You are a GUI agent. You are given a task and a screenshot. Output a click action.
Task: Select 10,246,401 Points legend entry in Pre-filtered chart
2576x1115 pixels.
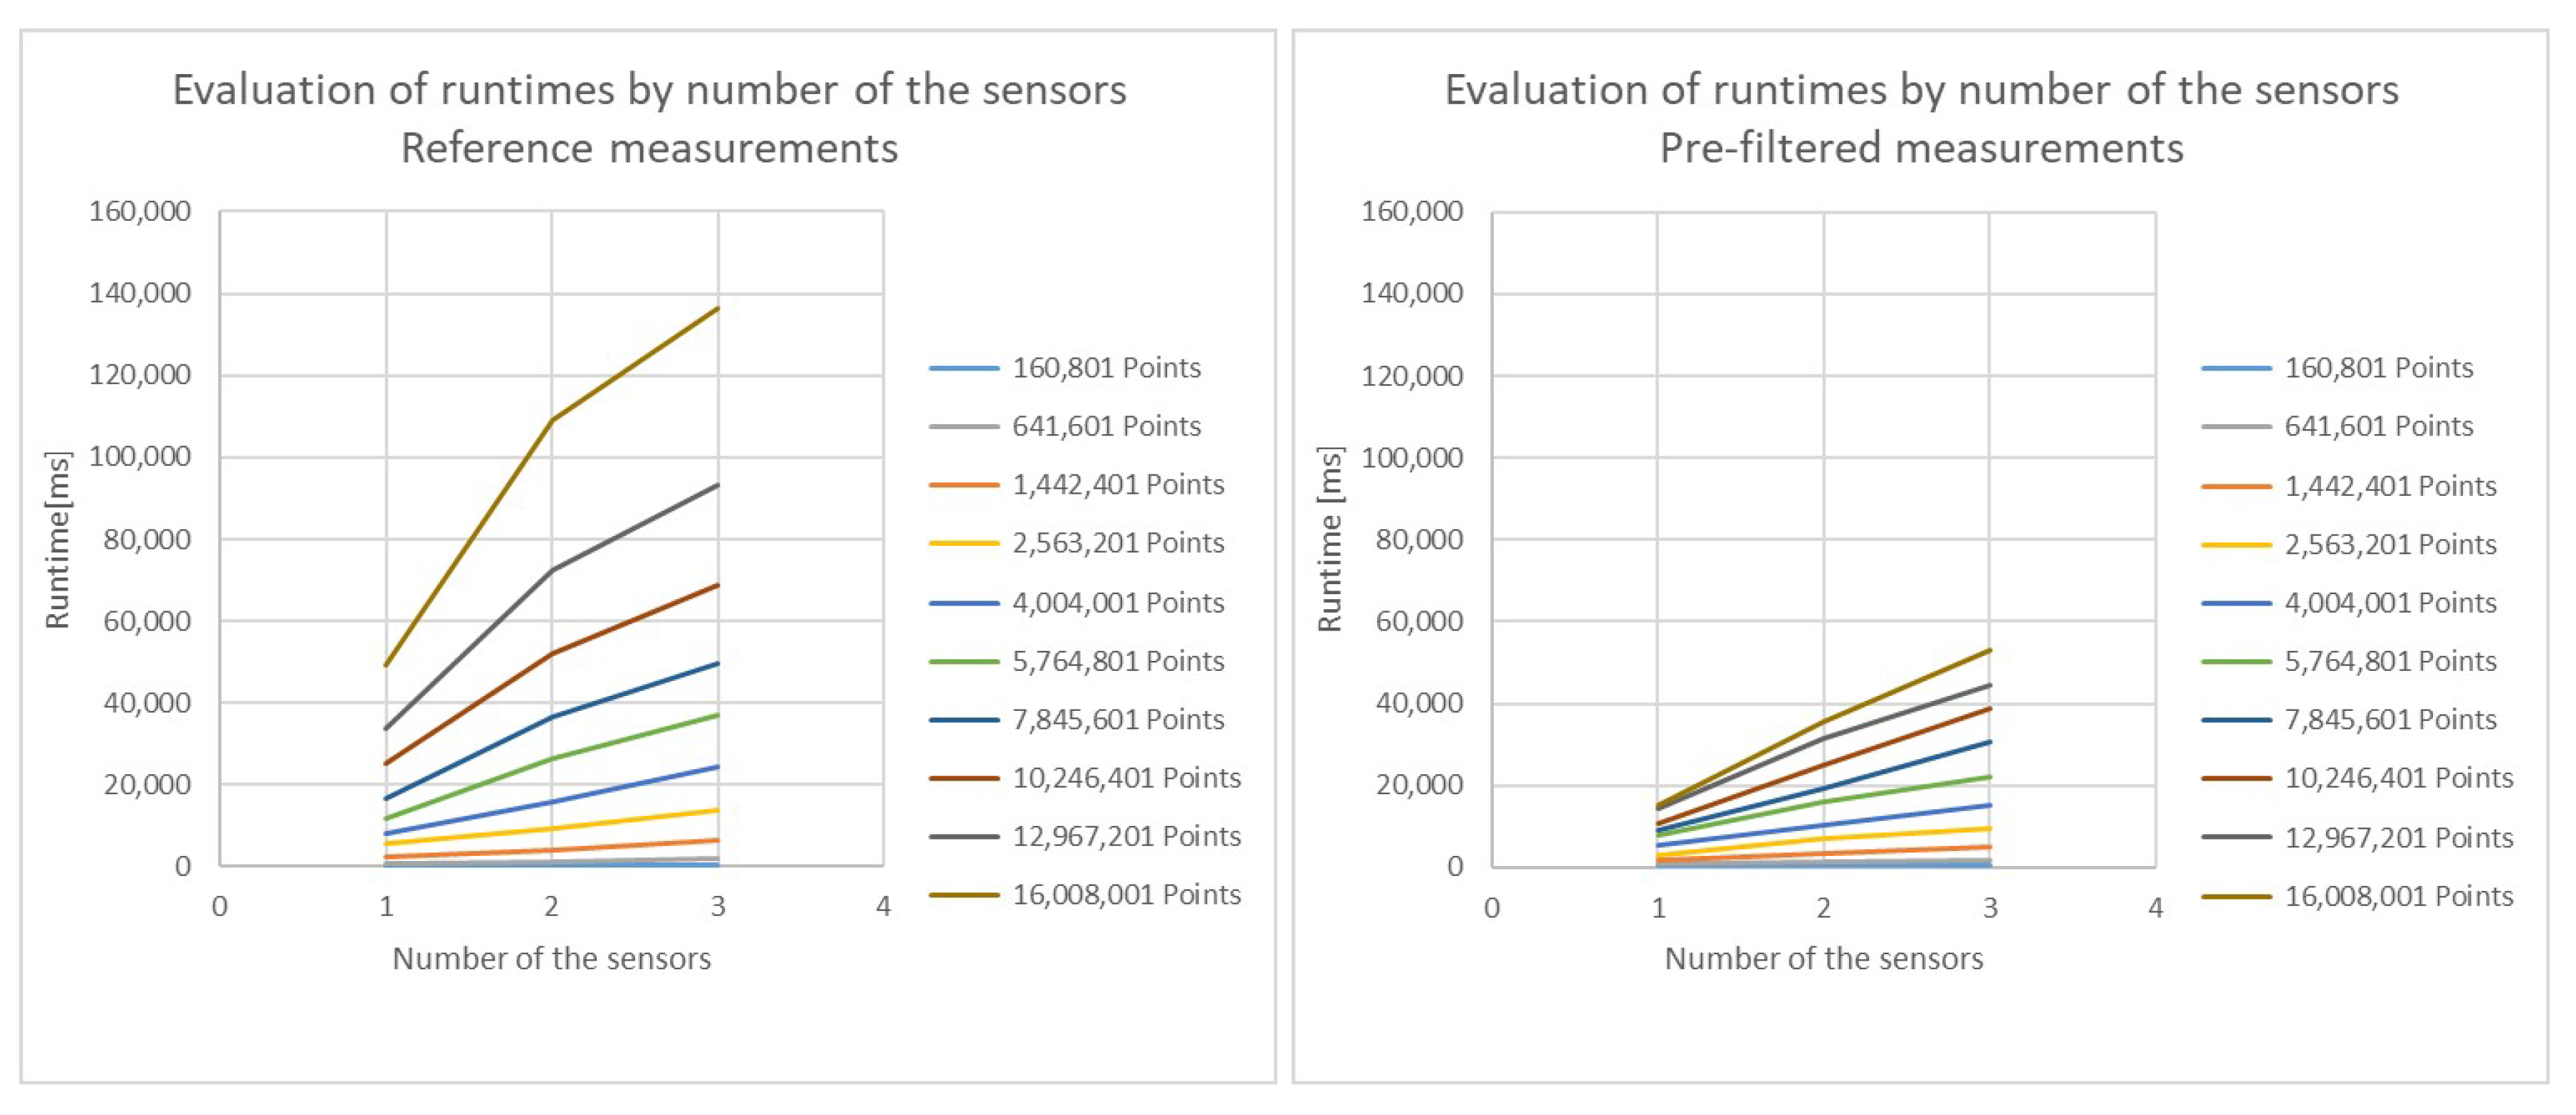[x=2398, y=778]
